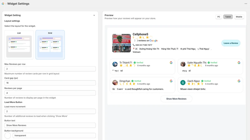Select the List layout option
Screen dimensions: 250x140
19,44
